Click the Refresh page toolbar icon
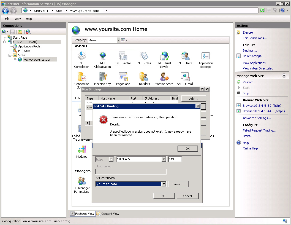Screen dimensions: 291x225 262,10
